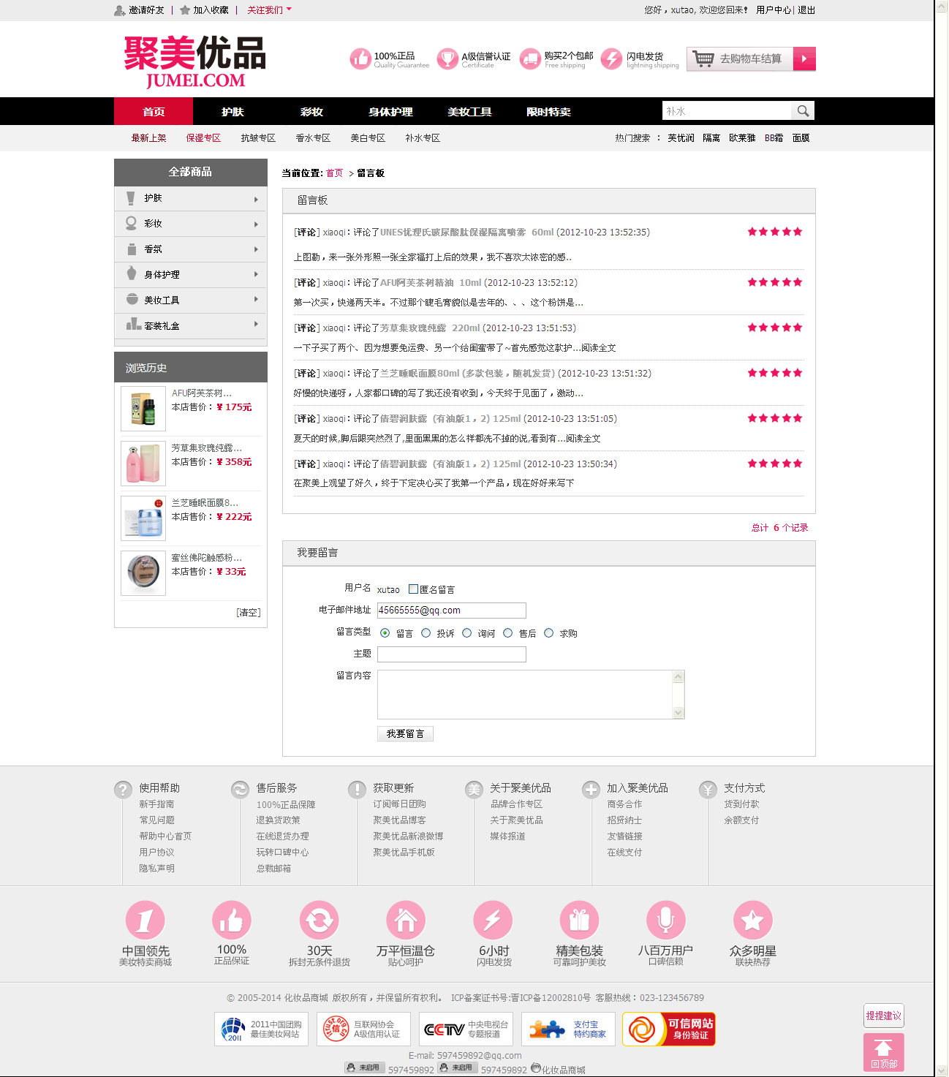Click the 主题 subject input field
Screen dimensions: 949x1077
(x=451, y=654)
